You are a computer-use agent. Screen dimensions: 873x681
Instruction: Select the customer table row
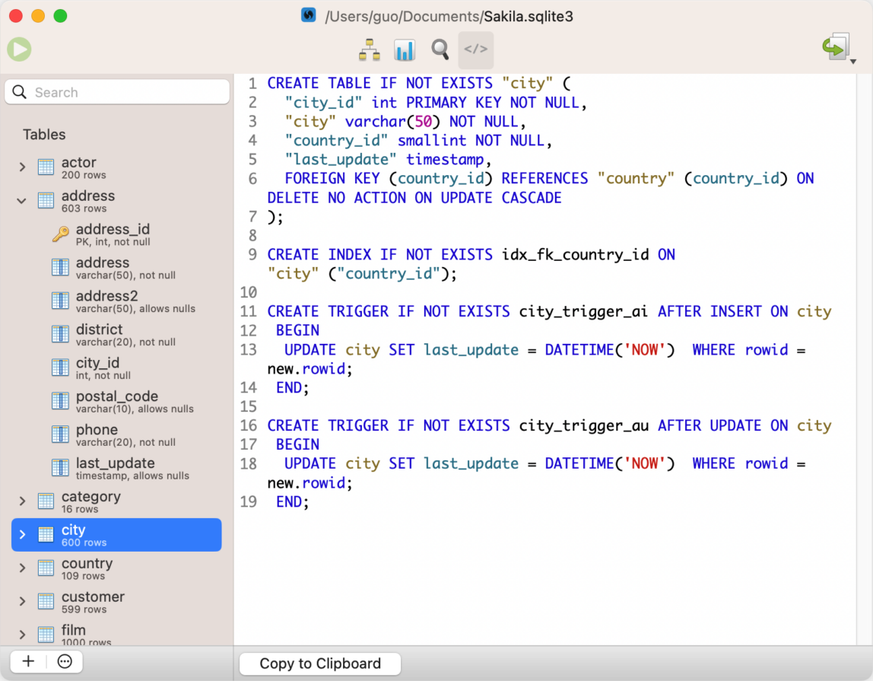116,602
